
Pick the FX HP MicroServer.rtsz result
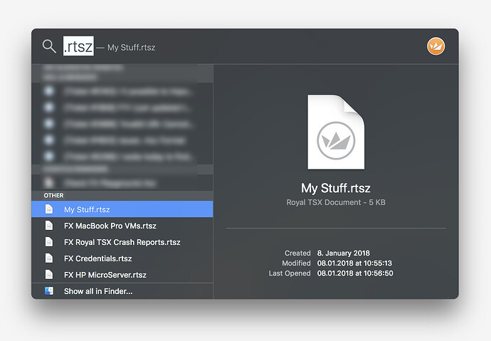105,275
